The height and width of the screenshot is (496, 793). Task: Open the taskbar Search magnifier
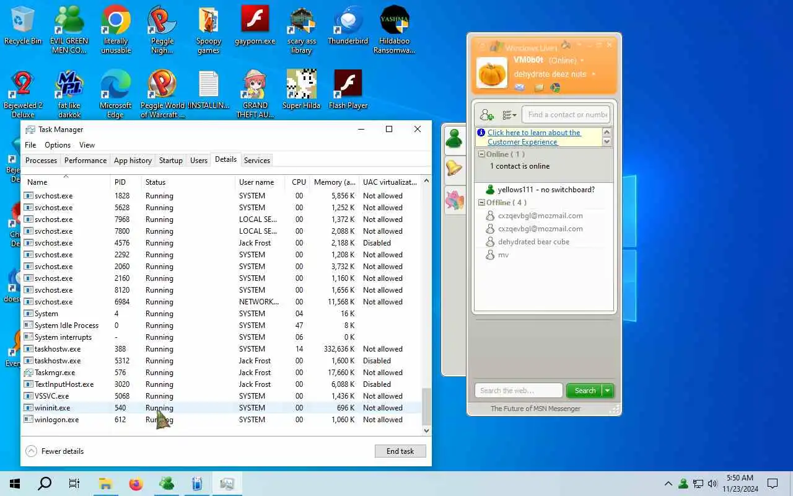click(x=45, y=484)
